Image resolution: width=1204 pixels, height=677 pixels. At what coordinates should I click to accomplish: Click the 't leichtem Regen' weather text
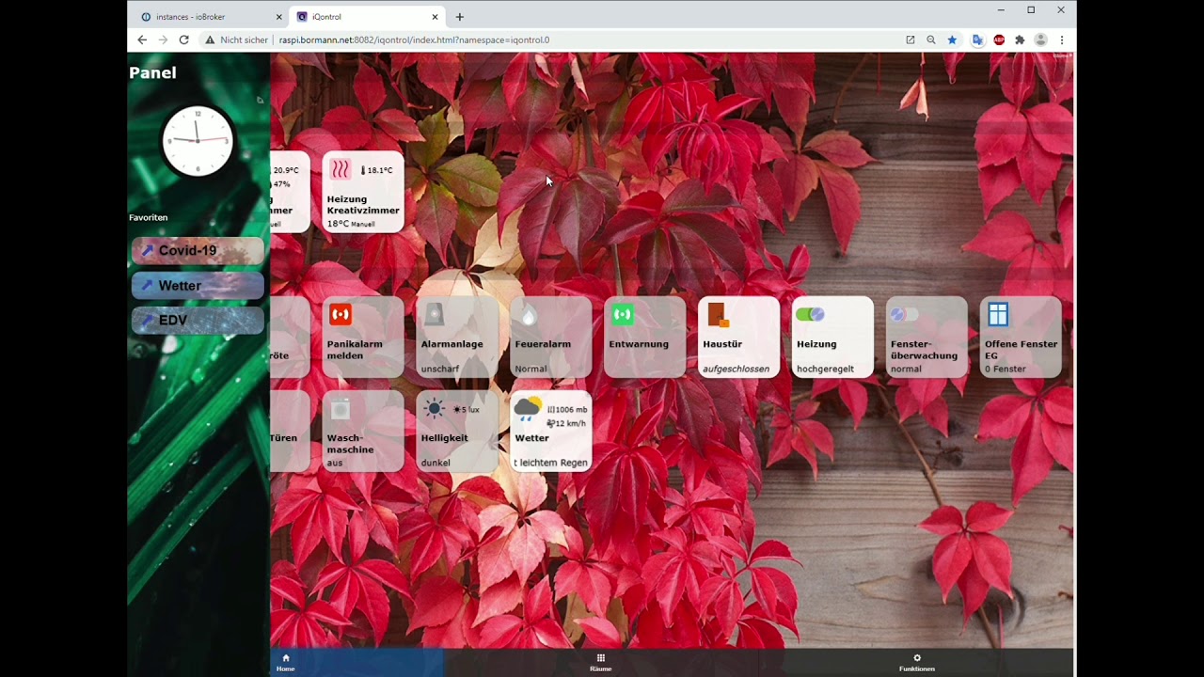click(550, 463)
